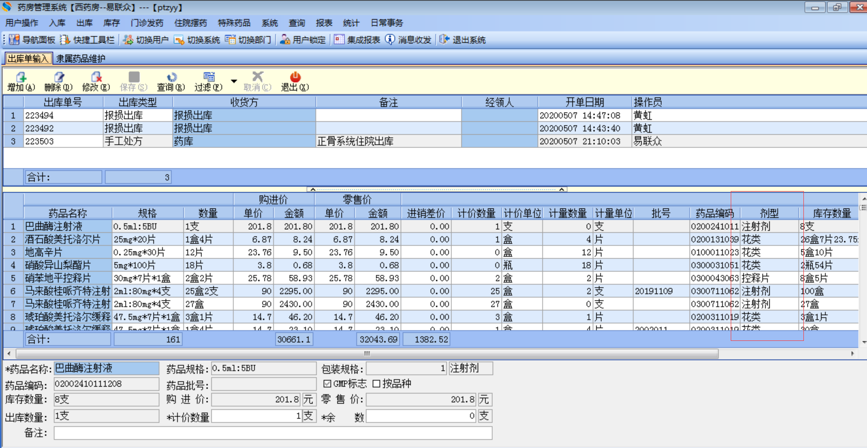Switch to the 出库单输入 tab
The image size is (867, 448).
tap(28, 59)
